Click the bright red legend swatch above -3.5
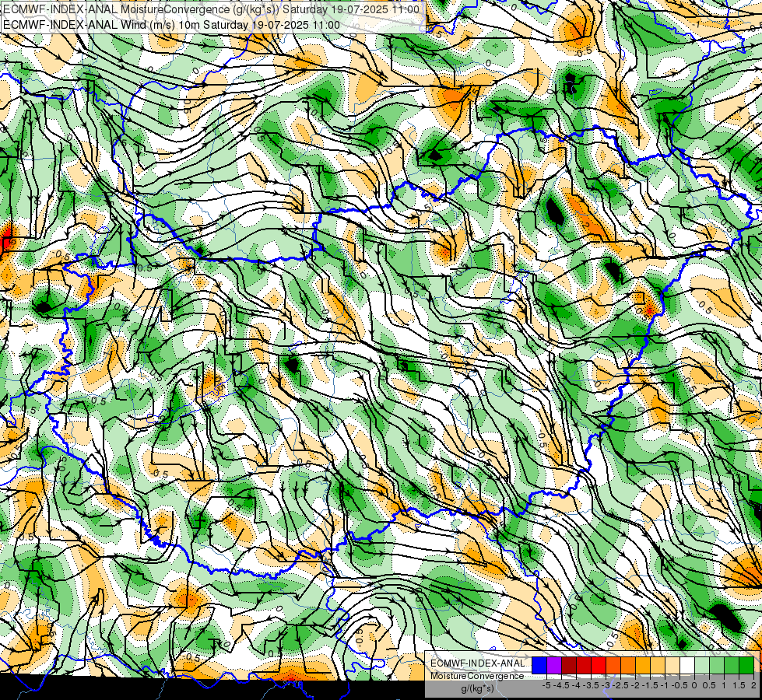 coord(599,665)
